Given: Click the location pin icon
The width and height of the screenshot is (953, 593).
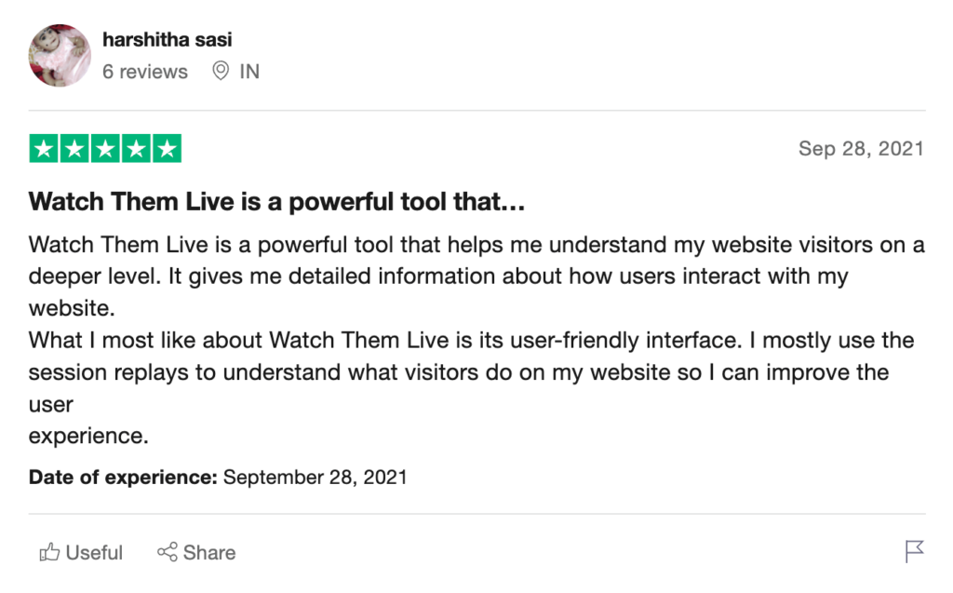Looking at the screenshot, I should click(x=221, y=71).
